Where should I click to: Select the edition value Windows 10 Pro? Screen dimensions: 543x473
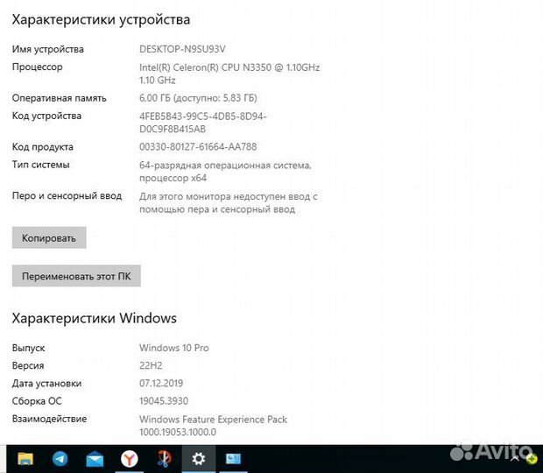pos(173,348)
